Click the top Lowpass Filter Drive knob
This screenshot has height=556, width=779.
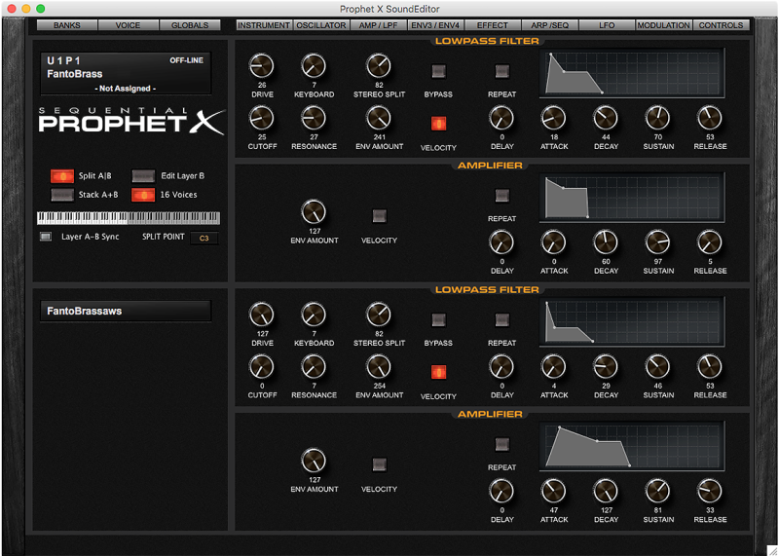pyautogui.click(x=261, y=66)
